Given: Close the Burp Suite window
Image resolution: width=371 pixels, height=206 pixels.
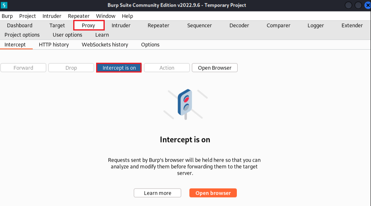Looking at the screenshot, I should click(367, 5).
